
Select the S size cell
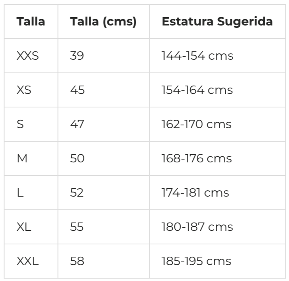[x=31, y=124]
